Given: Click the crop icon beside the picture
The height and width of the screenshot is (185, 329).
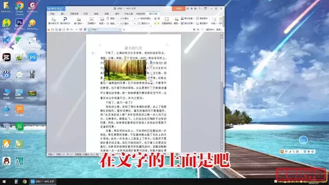Looking at the screenshot, I should coord(151,81).
